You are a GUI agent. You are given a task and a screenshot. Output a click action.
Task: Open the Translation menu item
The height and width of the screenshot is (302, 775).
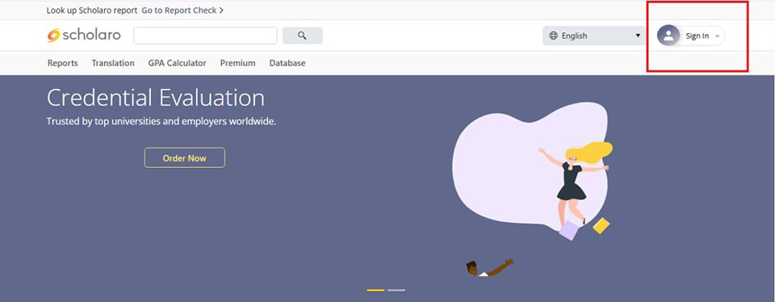coord(113,63)
